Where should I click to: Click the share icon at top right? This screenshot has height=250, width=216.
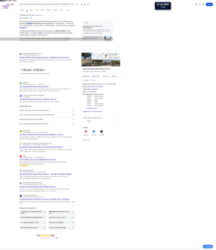click(199, 4)
